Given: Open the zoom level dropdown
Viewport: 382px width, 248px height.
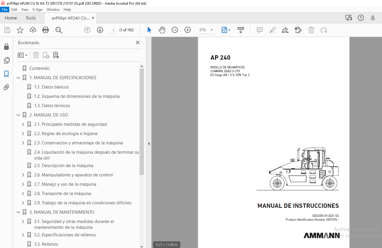Looking at the screenshot, I should [x=212, y=30].
